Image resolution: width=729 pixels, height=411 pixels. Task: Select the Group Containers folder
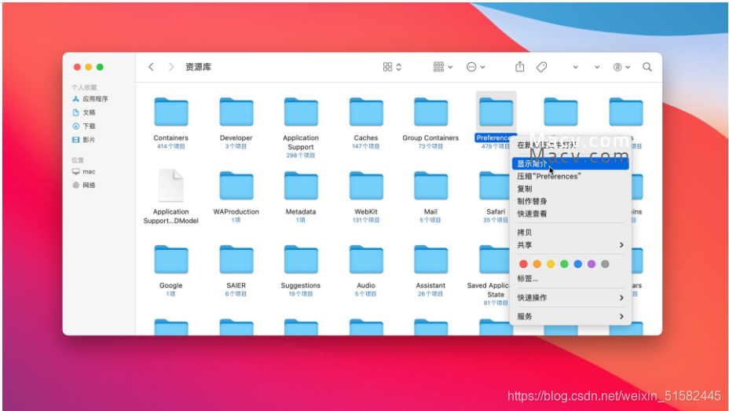[x=431, y=112]
